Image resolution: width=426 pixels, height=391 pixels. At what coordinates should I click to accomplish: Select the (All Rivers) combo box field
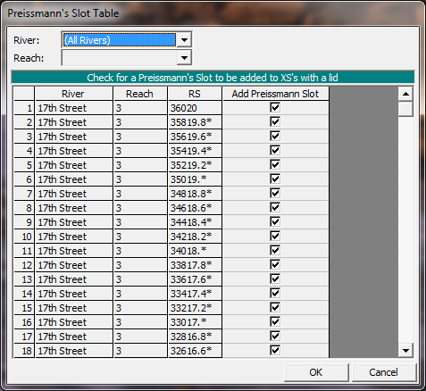[120, 40]
